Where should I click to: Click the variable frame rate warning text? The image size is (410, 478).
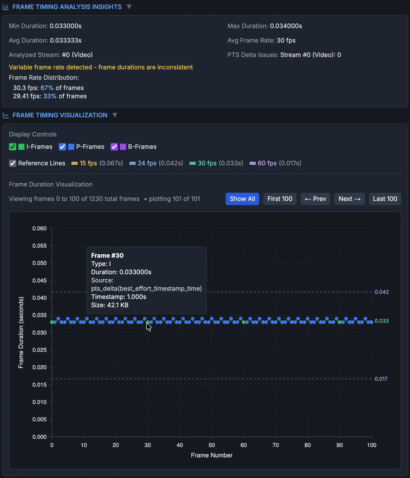(101, 67)
